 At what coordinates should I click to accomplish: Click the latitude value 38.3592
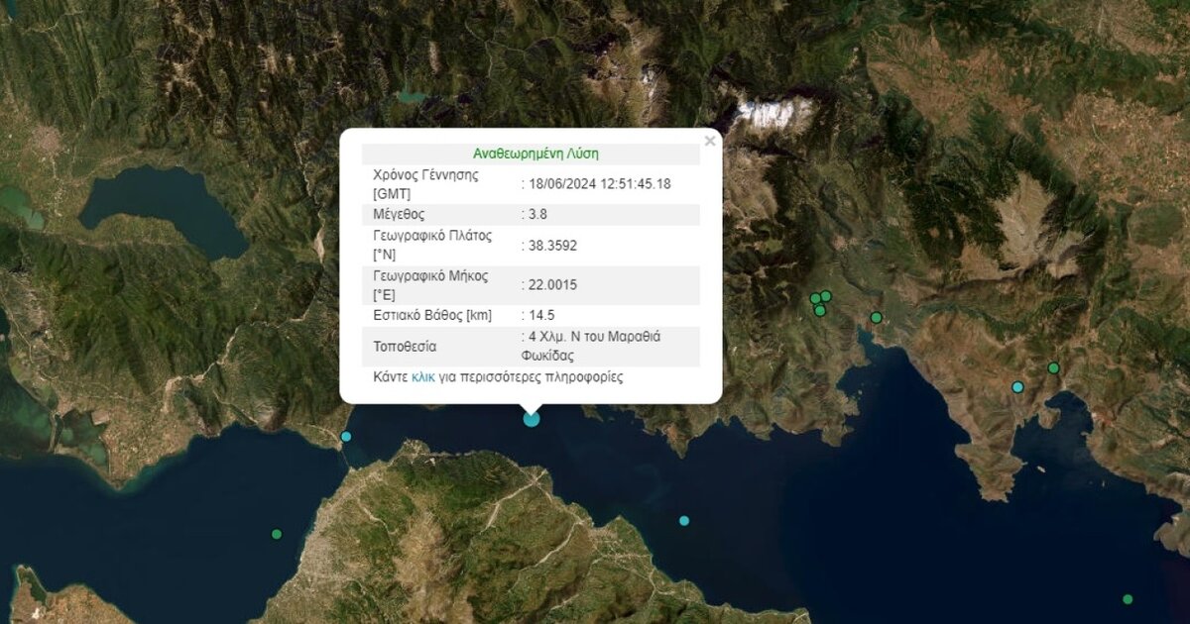[x=551, y=245]
